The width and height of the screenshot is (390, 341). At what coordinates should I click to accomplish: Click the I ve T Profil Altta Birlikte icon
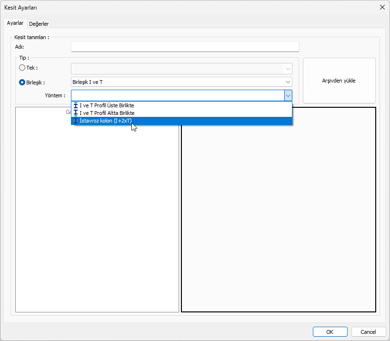[76, 113]
